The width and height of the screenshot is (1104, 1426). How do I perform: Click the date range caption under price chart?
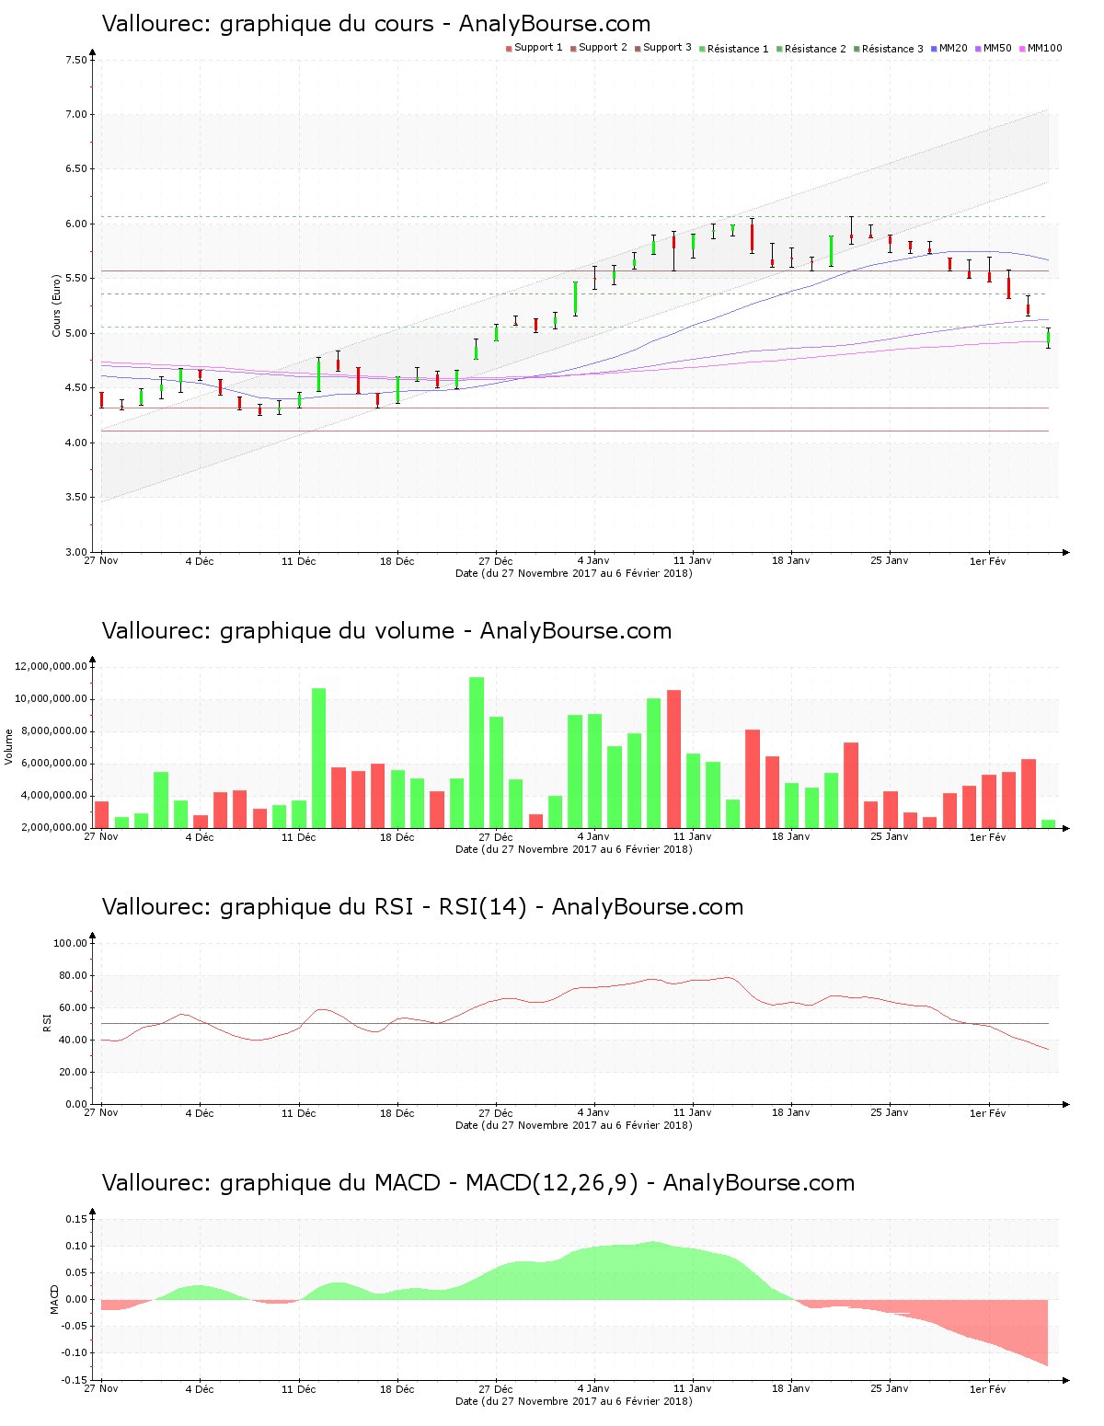click(x=574, y=573)
